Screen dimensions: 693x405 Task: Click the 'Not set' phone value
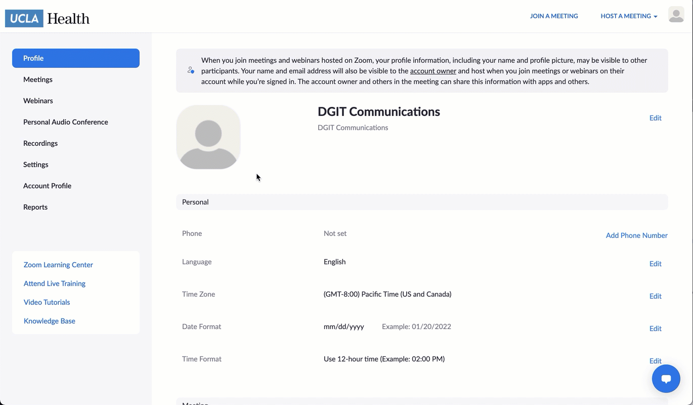[x=335, y=233]
